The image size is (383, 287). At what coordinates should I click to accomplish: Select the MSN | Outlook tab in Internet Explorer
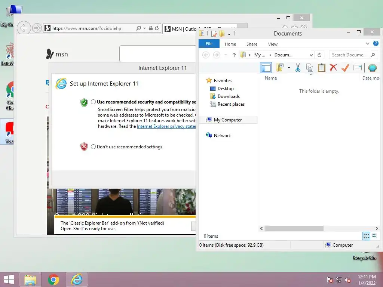[180, 29]
